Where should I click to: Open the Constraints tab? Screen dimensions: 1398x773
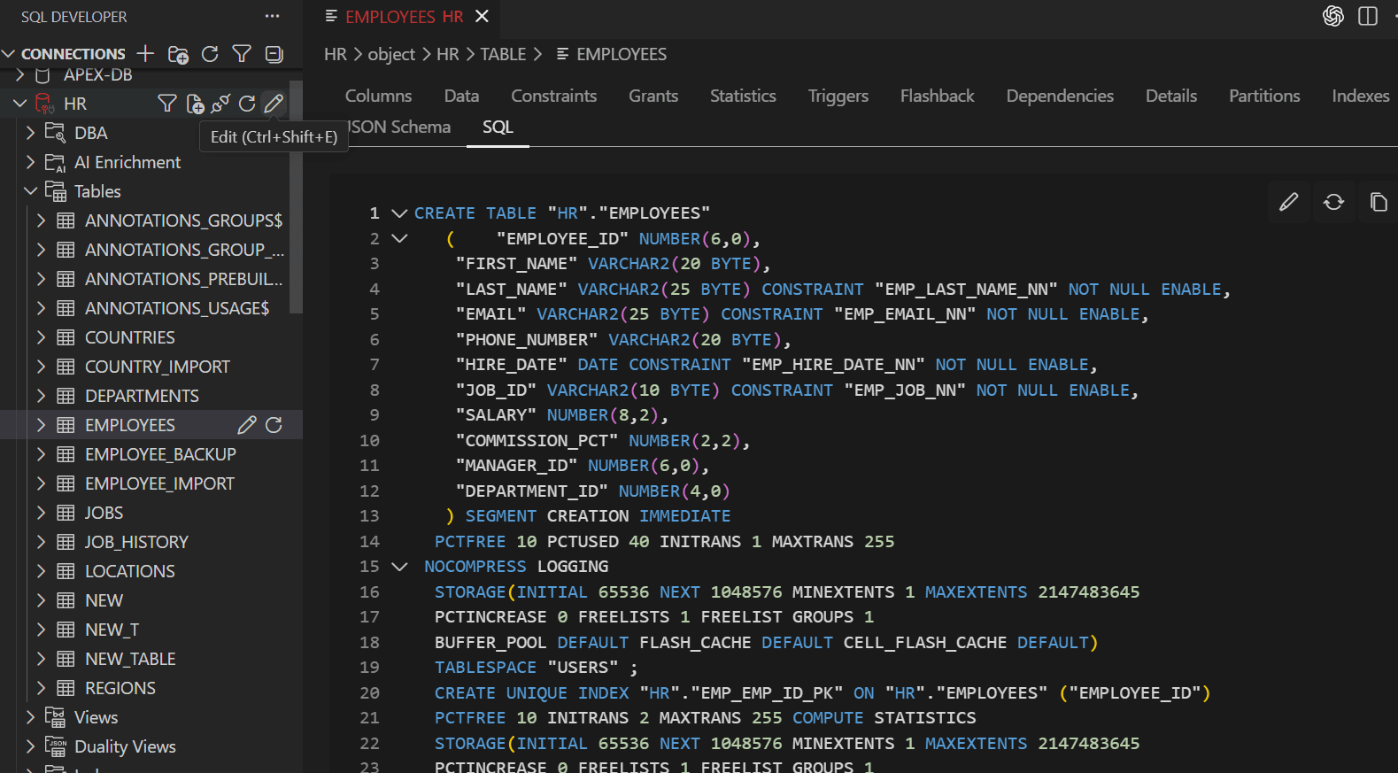pos(554,96)
